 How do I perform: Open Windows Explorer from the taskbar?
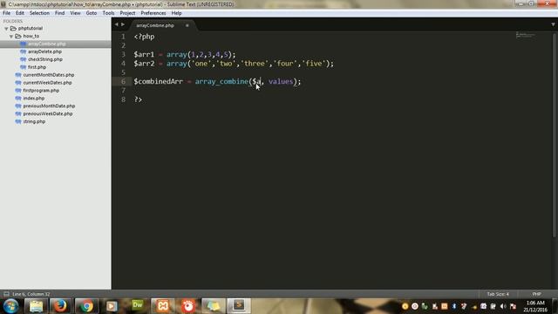pos(36,306)
